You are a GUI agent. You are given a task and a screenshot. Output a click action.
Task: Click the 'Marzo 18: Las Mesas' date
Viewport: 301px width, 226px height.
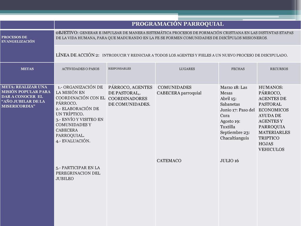(x=234, y=90)
